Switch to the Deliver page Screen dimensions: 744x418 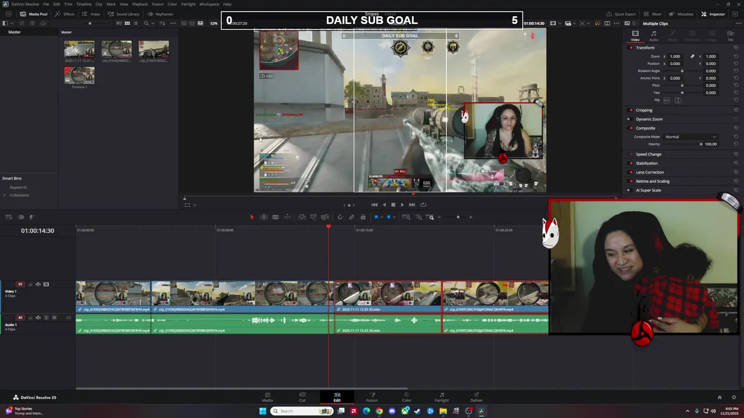[477, 397]
